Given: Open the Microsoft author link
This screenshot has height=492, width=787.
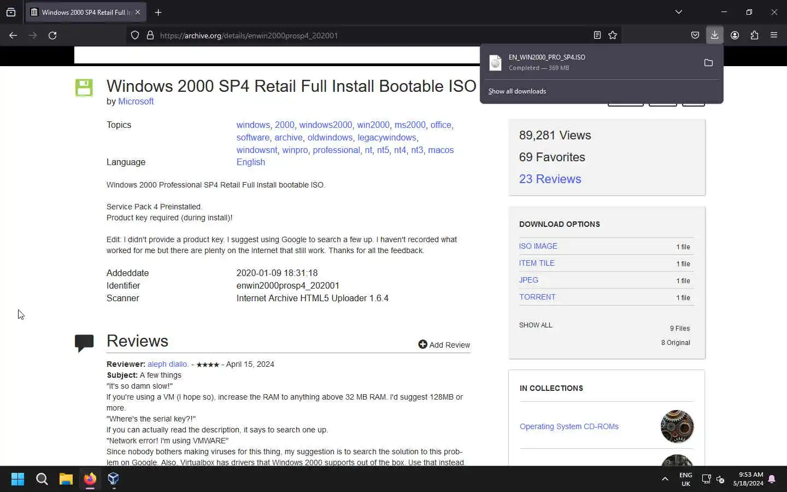Looking at the screenshot, I should click(136, 102).
